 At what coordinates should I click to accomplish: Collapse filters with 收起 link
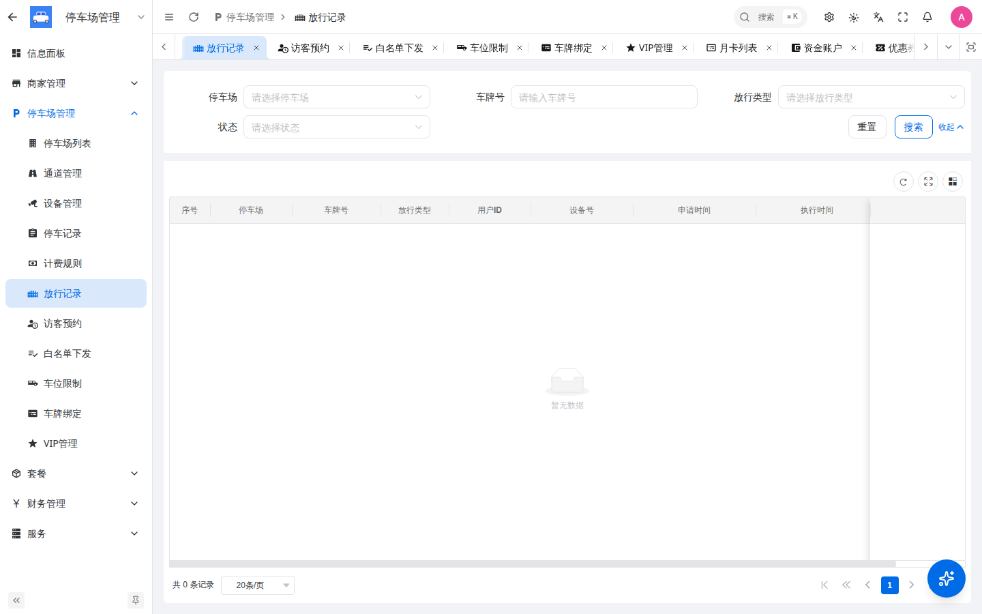click(x=951, y=127)
